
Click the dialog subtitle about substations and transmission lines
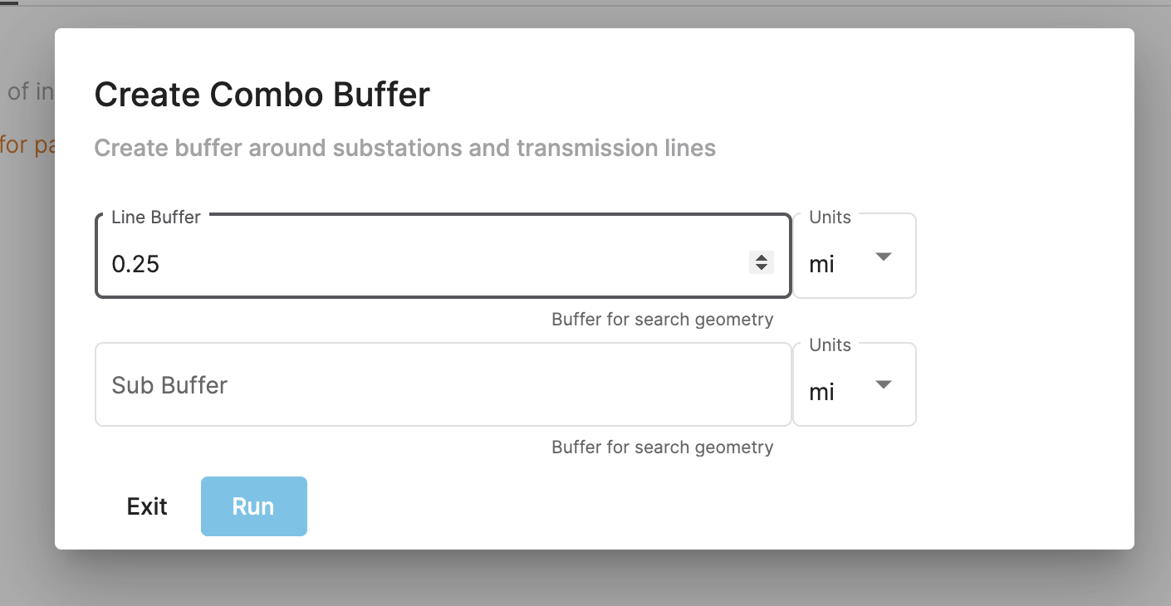coord(404,148)
